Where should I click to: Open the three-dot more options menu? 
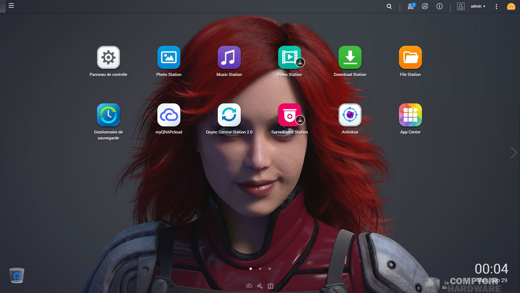[x=496, y=6]
